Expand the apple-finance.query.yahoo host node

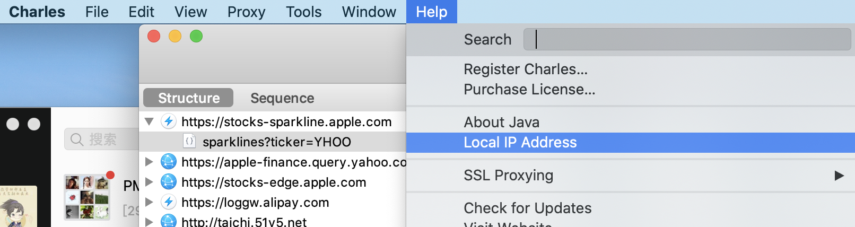pyautogui.click(x=149, y=162)
